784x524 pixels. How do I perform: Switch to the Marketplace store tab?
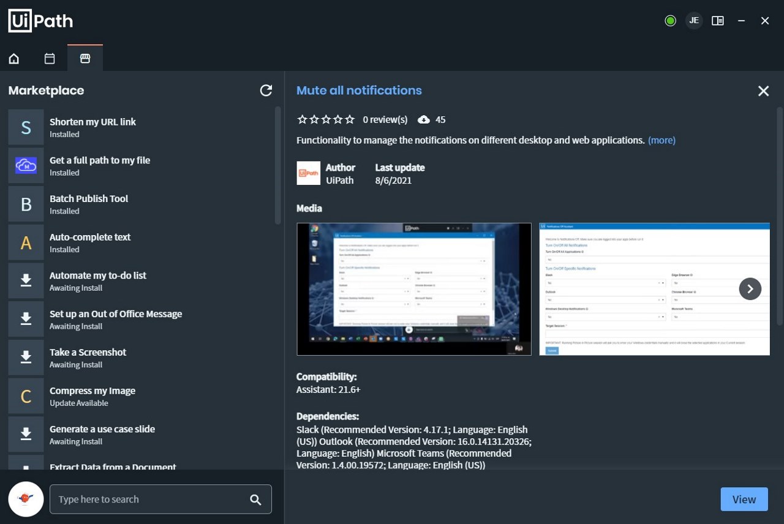click(85, 59)
